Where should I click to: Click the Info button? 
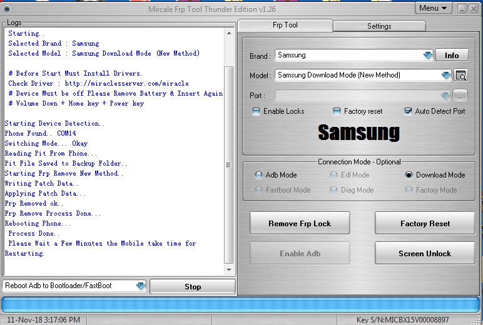[452, 56]
